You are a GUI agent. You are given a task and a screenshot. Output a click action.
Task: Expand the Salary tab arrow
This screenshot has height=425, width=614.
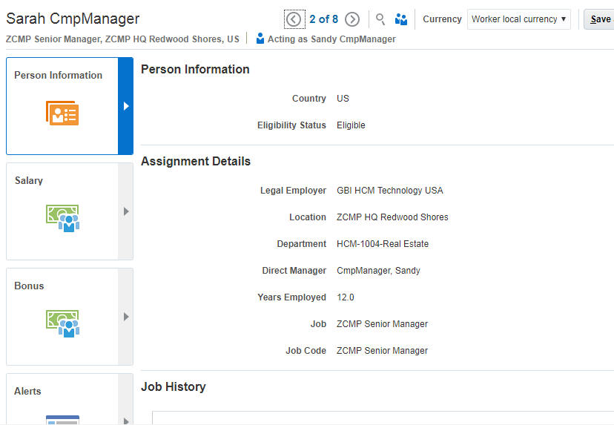click(x=126, y=211)
